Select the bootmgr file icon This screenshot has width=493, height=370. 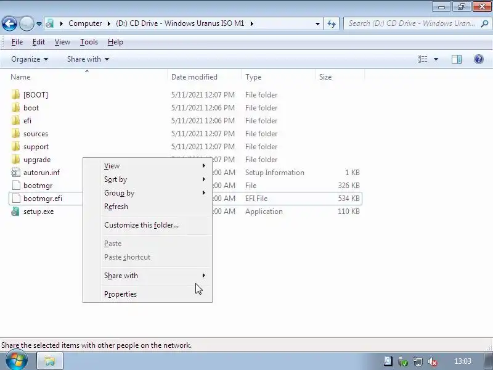point(15,186)
